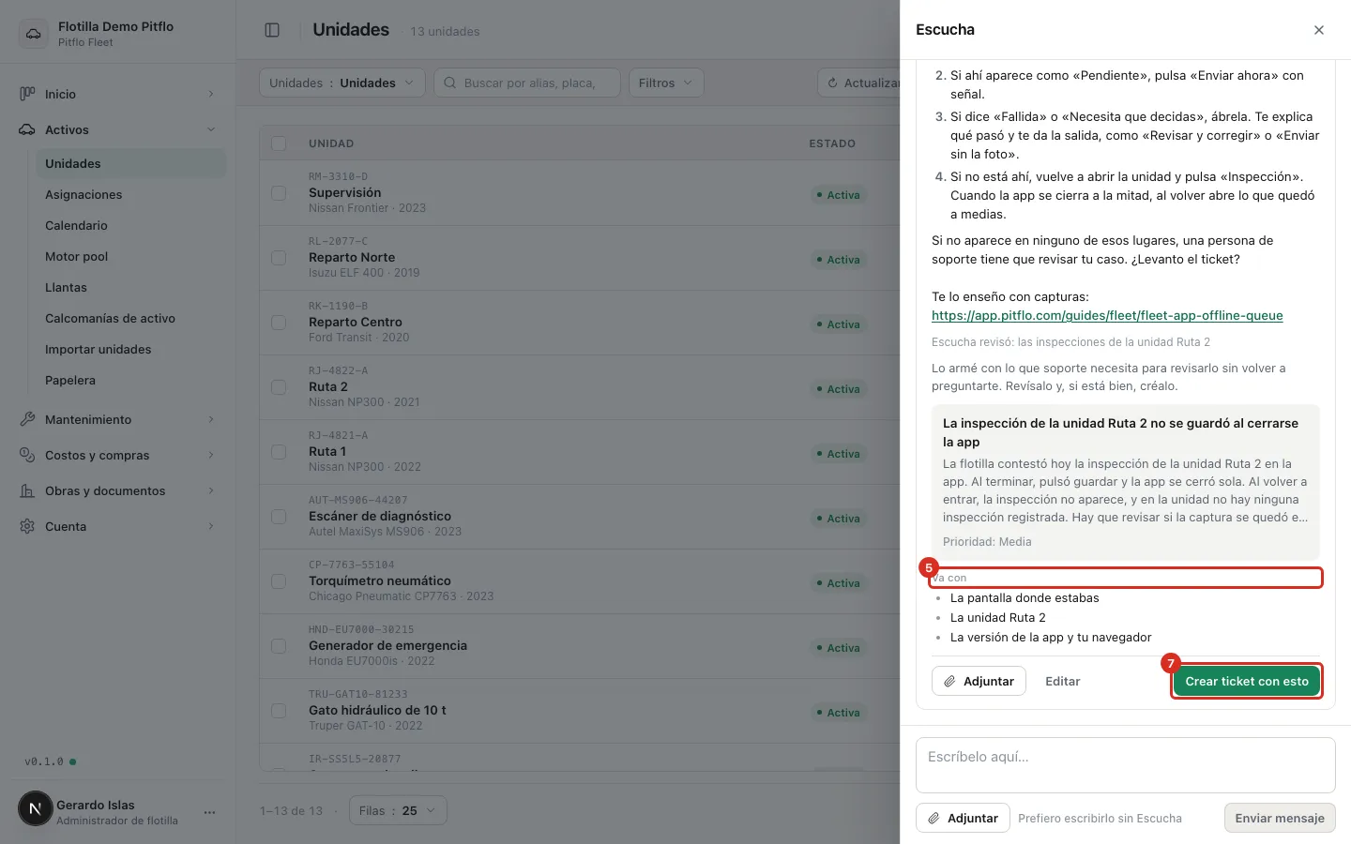Screen dimensions: 1351x844
Task: Change rows per page Filas dropdown
Action: 398,810
